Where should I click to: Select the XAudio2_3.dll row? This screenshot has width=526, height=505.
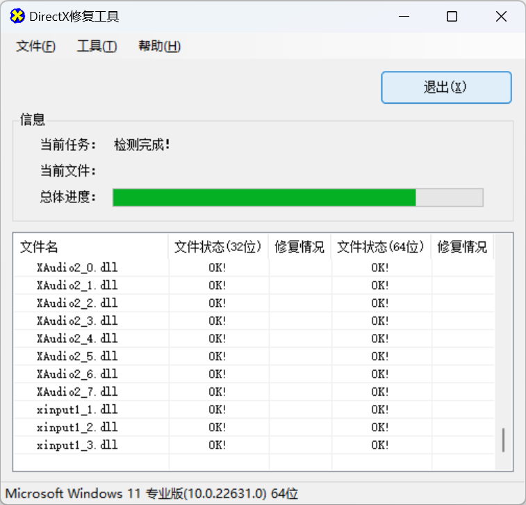77,321
